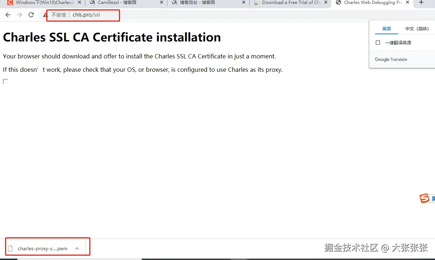This screenshot has width=435, height=260.
Task: Select 英语 in the translate popup
Action: 387,29
